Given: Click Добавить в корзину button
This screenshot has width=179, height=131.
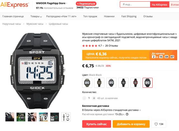Looking at the screenshot, I should (131, 124).
